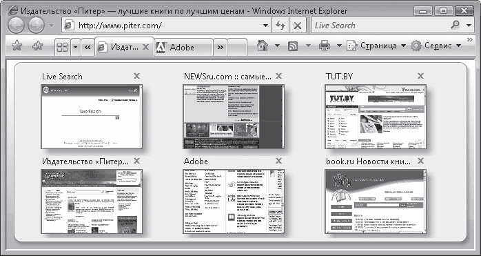The image size is (481, 256).
Task: Open the address bar history dropdown
Action: coord(266,26)
